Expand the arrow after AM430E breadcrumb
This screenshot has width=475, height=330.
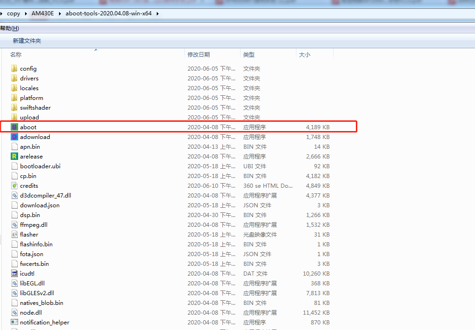pos(60,13)
